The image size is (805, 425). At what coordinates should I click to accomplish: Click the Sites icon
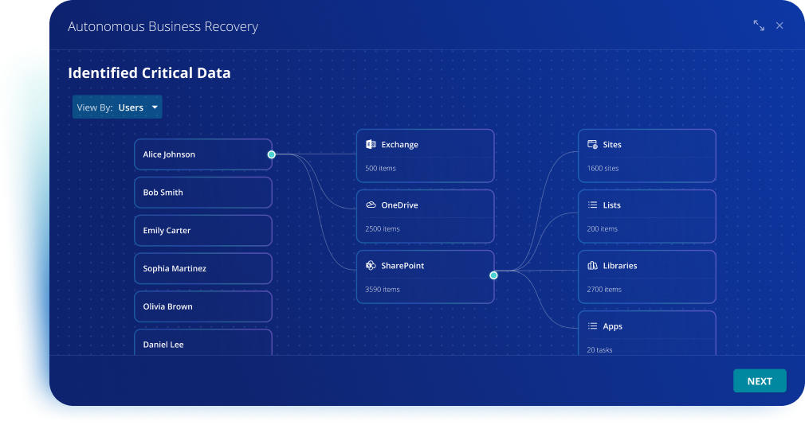click(x=592, y=145)
